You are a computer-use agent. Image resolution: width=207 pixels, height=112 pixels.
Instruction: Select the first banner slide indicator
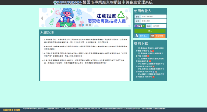coord(80,25)
